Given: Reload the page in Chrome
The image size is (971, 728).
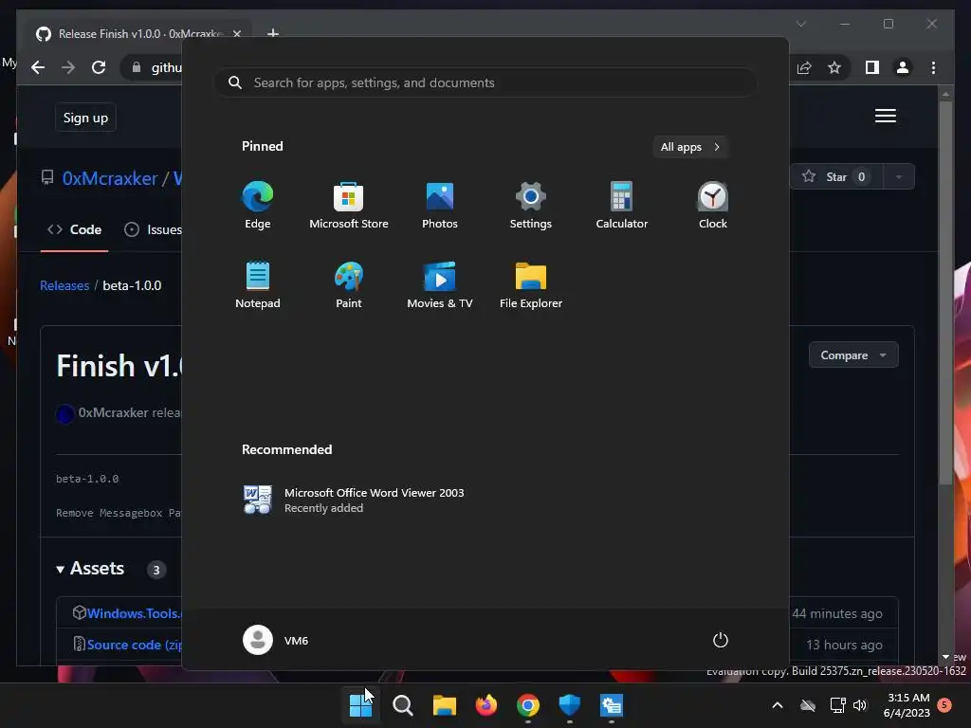Looking at the screenshot, I should (x=99, y=67).
